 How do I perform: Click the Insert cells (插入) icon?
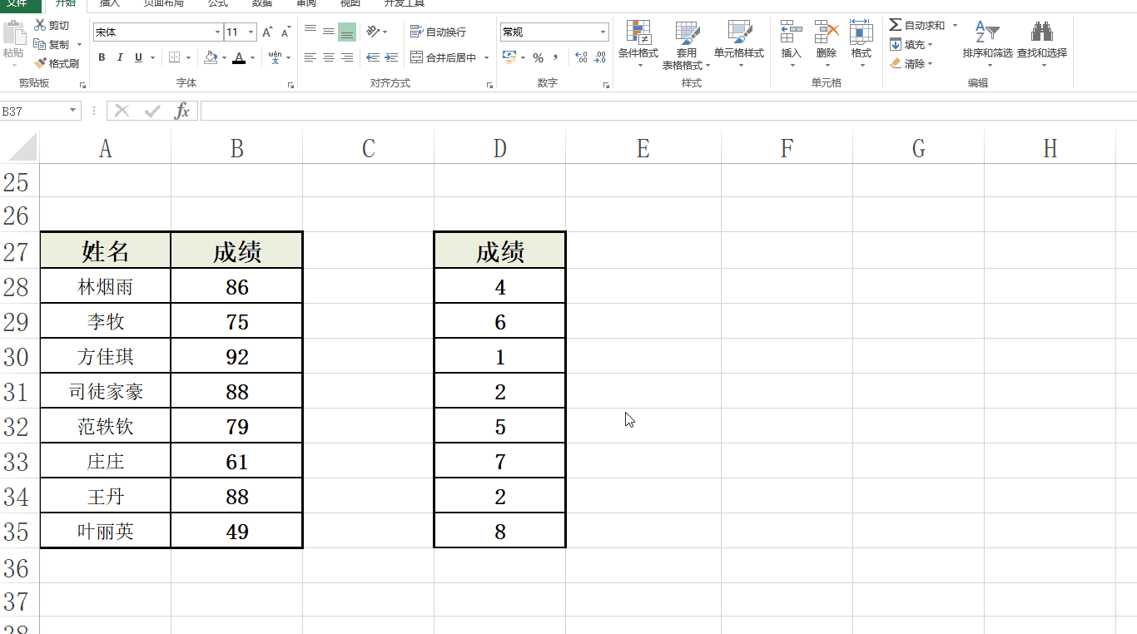pyautogui.click(x=791, y=32)
